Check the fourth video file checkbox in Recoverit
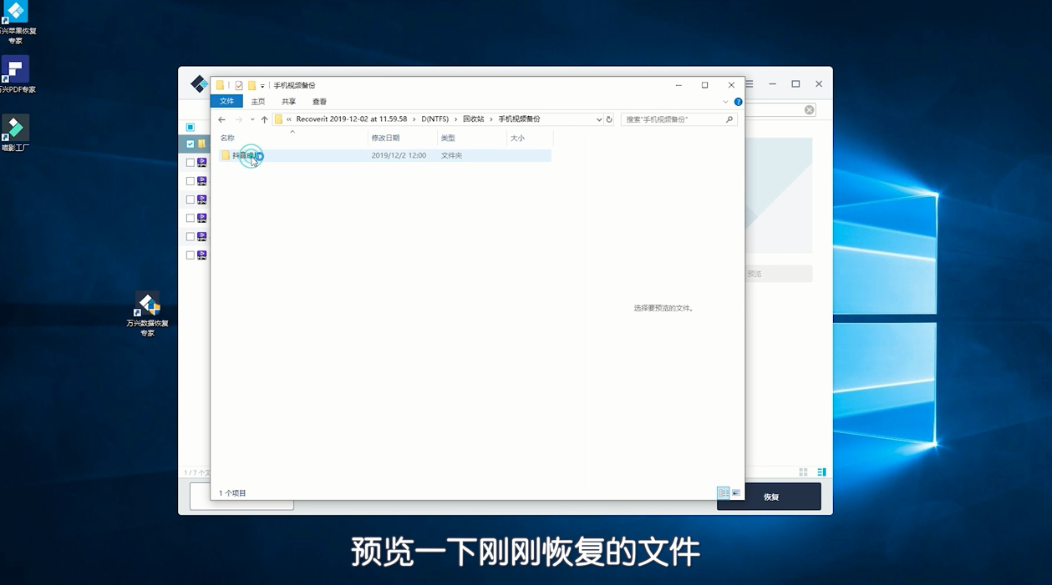Viewport: 1052px width, 585px height. point(191,218)
